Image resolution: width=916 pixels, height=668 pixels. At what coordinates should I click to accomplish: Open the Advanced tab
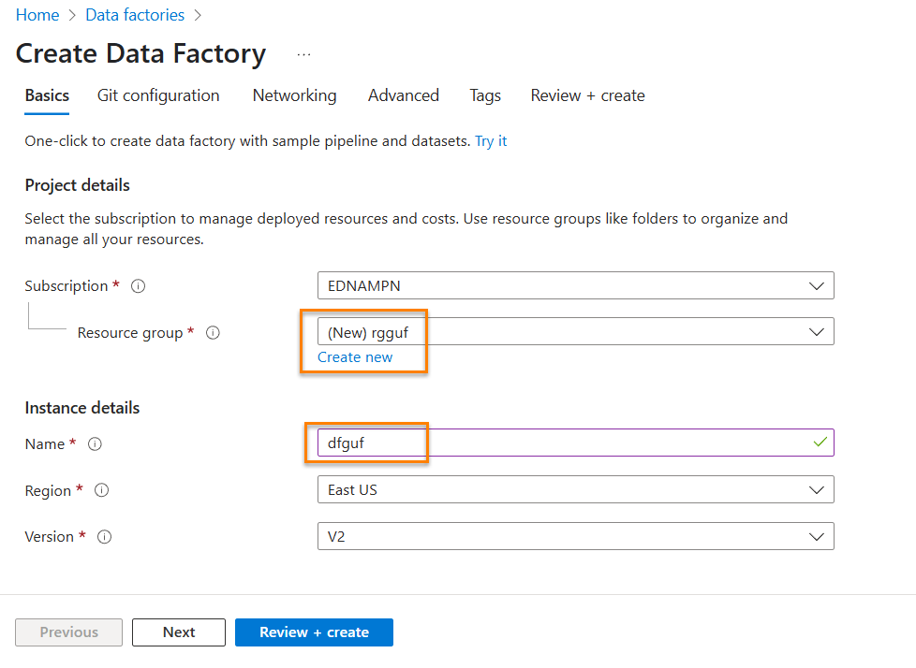coord(404,95)
